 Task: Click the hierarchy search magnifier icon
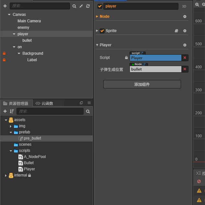click(74, 6)
